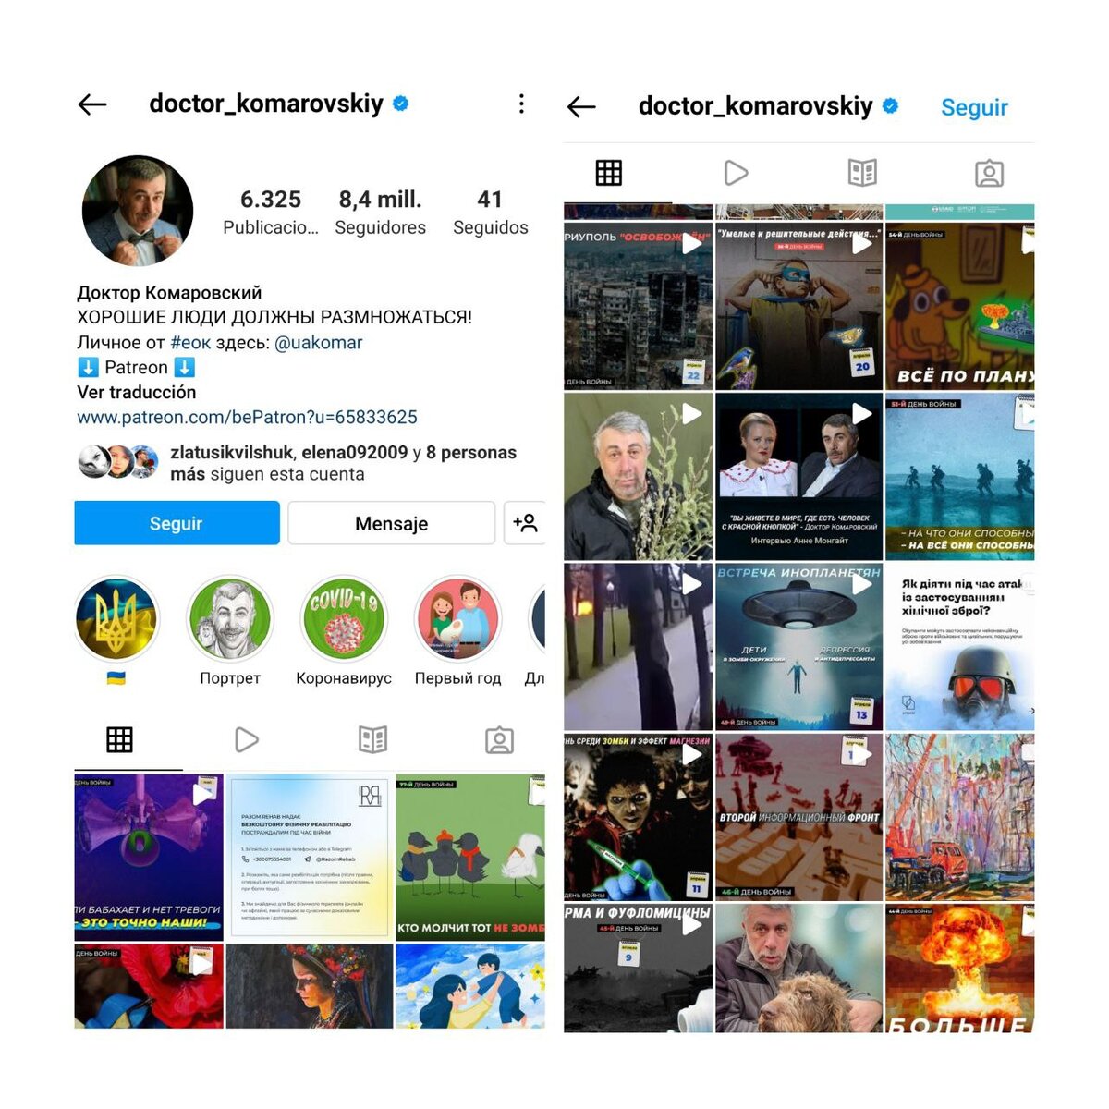Image resolution: width=1109 pixels, height=1109 pixels.
Task: Click the blue Seguir button
Action: pyautogui.click(x=177, y=523)
